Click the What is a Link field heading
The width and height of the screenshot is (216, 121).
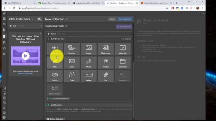[x=156, y=21]
